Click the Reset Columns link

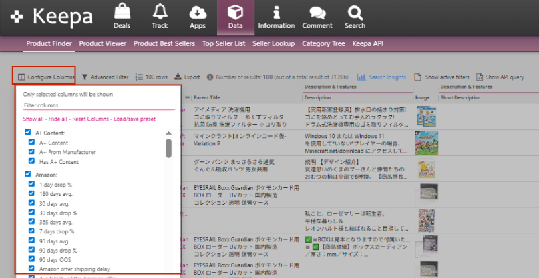(x=90, y=119)
